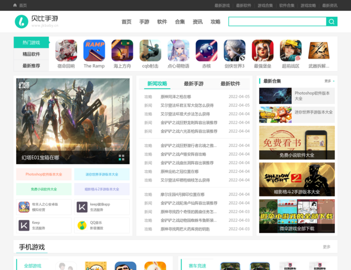This screenshot has height=270, width=351.
Task: Select 手游 in main navigation
Action: 144,22
